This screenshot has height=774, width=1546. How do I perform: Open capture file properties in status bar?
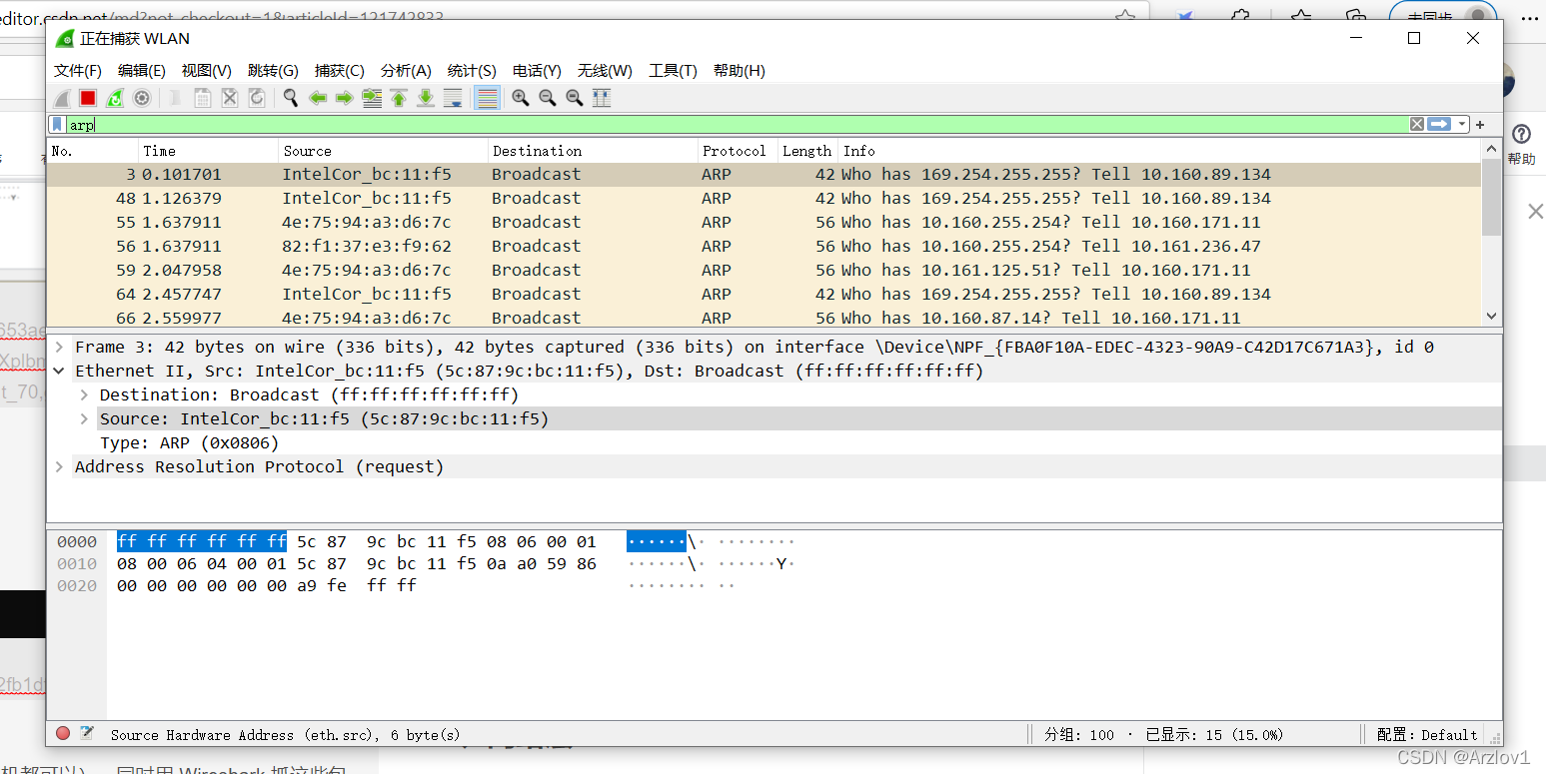point(87,733)
